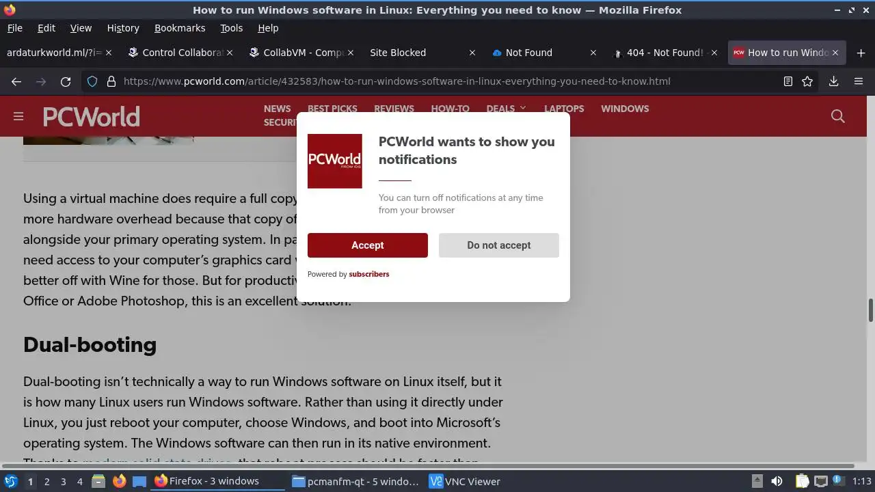The height and width of the screenshot is (492, 875).
Task: Open the Firefox application menu
Action: tap(859, 81)
